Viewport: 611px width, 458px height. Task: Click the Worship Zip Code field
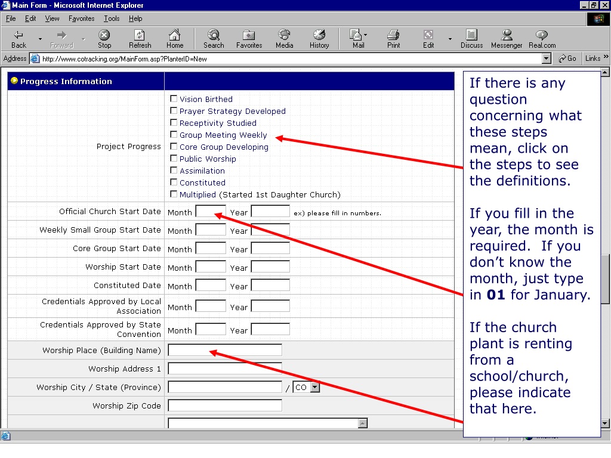[225, 405]
